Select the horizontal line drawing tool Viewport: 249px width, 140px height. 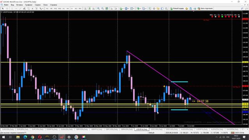tap(16, 9)
